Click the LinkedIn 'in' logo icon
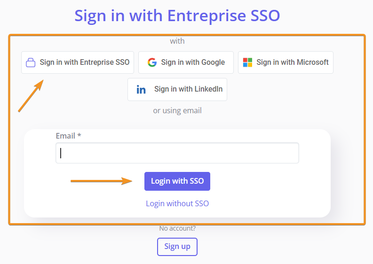This screenshot has width=373, height=264. 141,90
